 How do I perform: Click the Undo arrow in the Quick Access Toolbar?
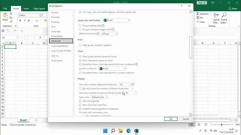tap(8, 31)
